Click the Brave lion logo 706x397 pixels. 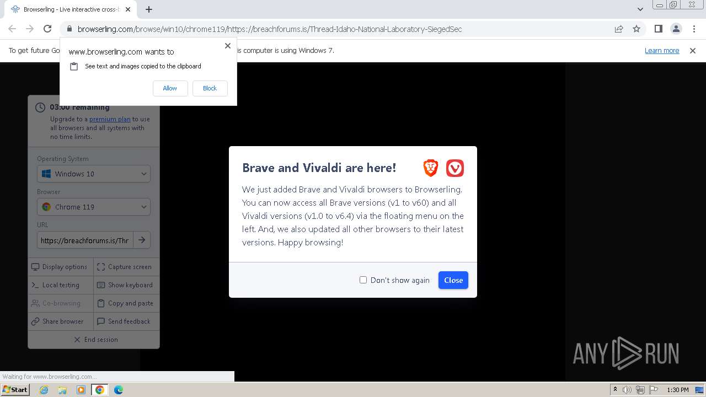click(431, 168)
